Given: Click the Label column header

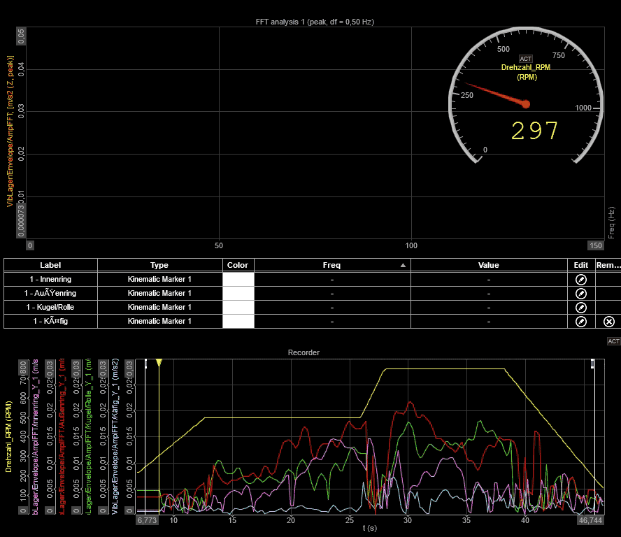Looking at the screenshot, I should 50,265.
